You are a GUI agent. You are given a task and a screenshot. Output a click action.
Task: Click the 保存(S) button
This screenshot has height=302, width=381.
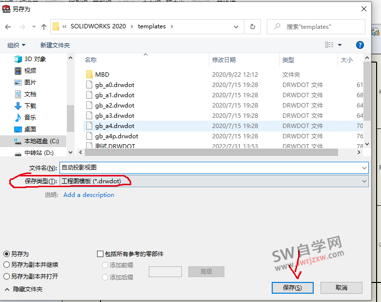click(292, 288)
